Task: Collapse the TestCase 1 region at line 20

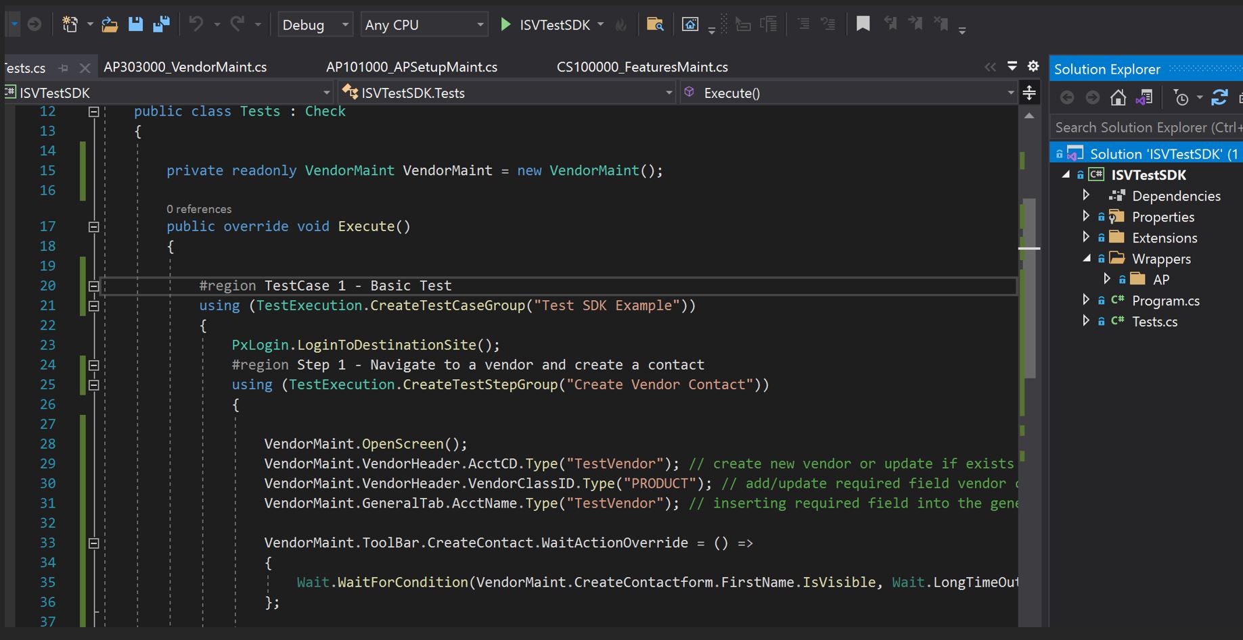Action: click(x=94, y=286)
